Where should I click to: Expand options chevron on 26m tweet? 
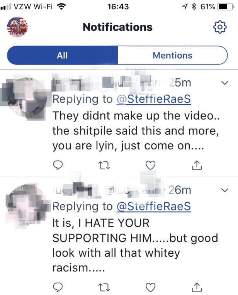point(224,190)
